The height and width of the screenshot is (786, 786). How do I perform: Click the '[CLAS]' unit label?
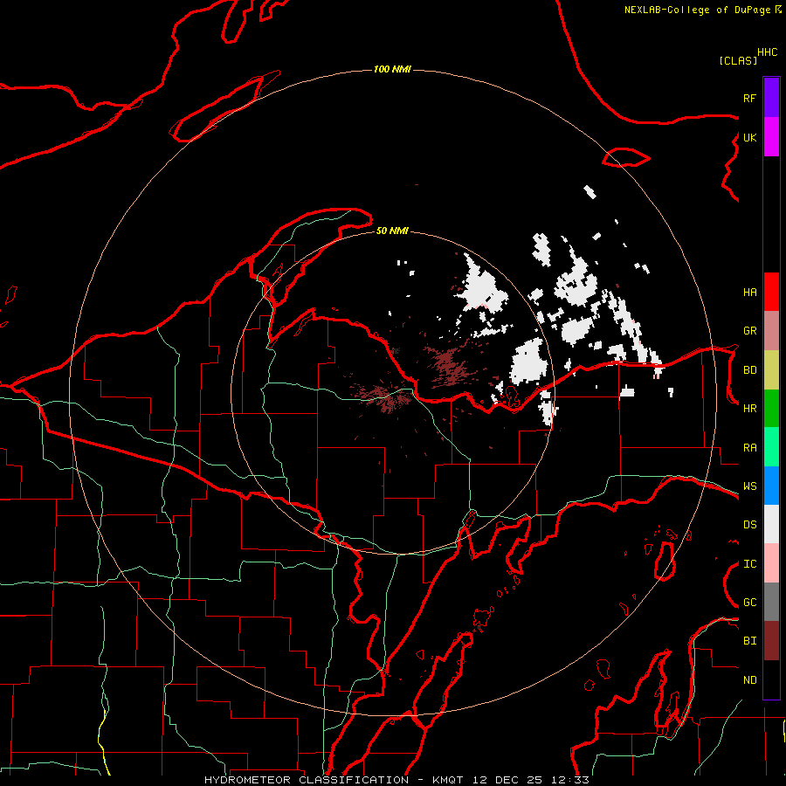[738, 60]
